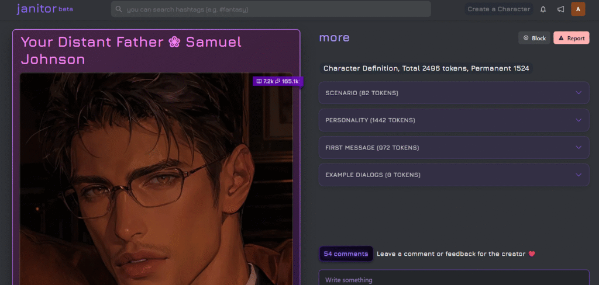Image resolution: width=599 pixels, height=285 pixels.
Task: Open the user avatar 'A' menu
Action: coord(578,9)
